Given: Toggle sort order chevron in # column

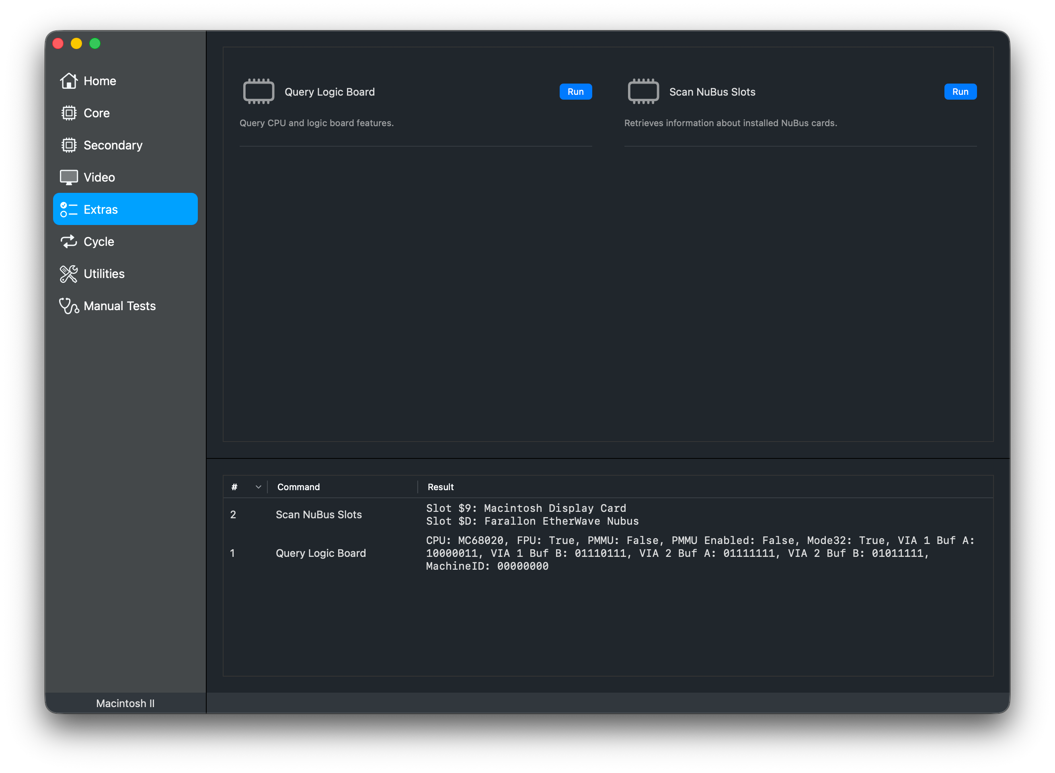Looking at the screenshot, I should [x=258, y=487].
